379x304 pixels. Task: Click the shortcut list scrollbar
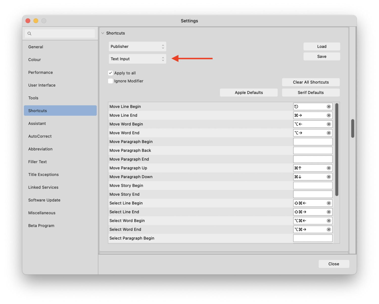[x=337, y=149]
